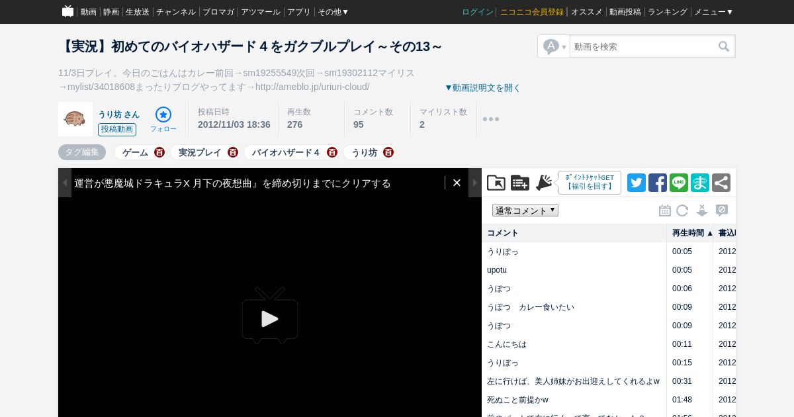Viewport: 794px width, 417px height.
Task: Reload comments with refresh icon
Action: (682, 210)
